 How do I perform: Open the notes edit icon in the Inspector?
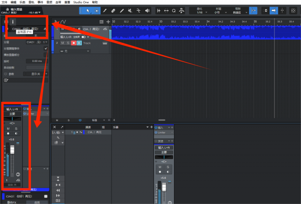(6, 80)
